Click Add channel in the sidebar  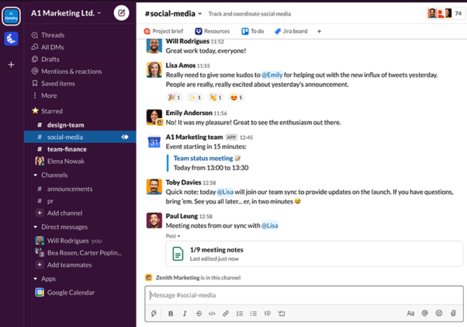click(64, 213)
